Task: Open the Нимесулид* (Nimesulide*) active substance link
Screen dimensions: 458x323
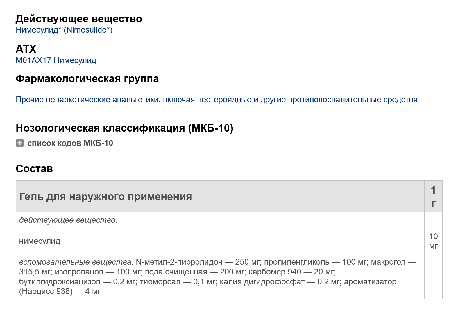Action: (x=64, y=30)
